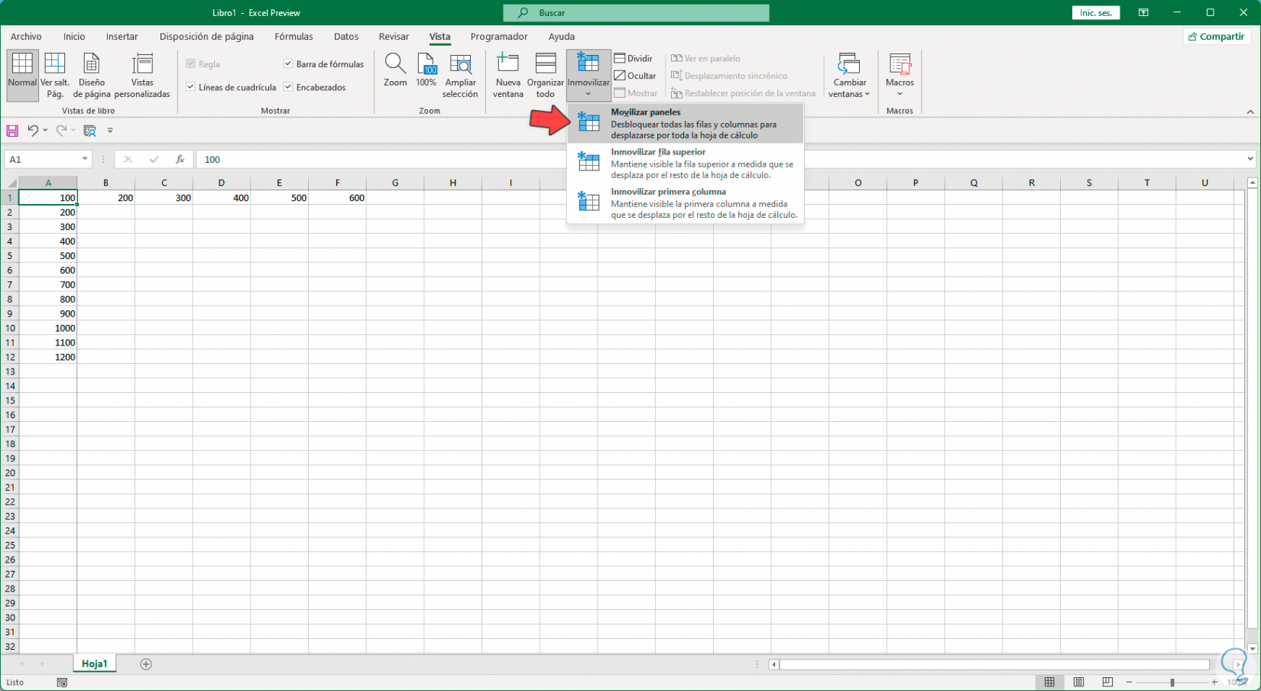
Task: Click the zoom slider handle
Action: coord(1172,682)
